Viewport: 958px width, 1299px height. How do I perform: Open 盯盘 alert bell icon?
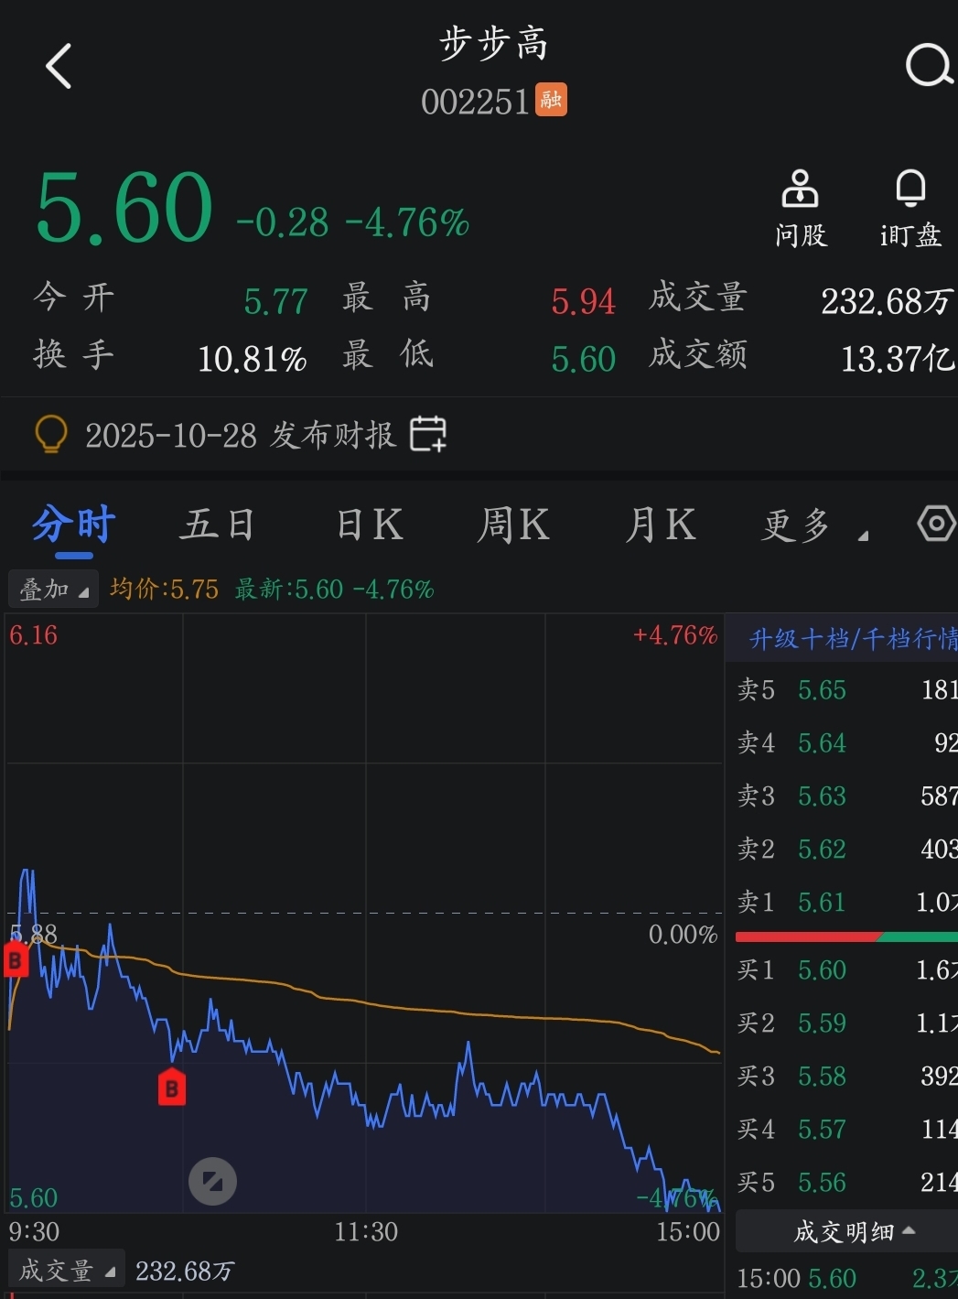910,209
